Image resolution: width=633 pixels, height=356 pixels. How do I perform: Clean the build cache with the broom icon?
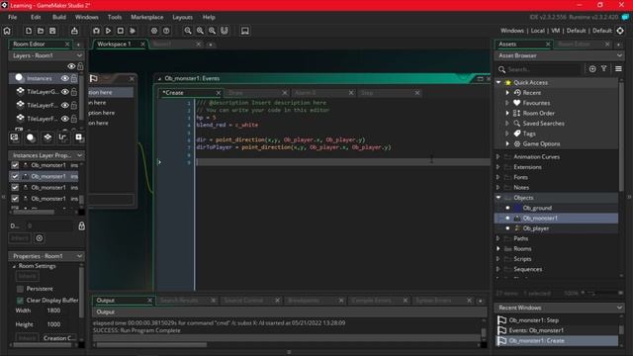tap(133, 31)
